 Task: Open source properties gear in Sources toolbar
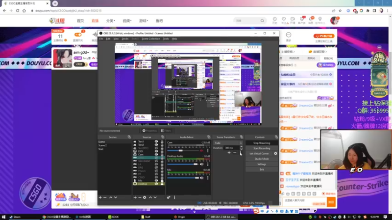145,198
